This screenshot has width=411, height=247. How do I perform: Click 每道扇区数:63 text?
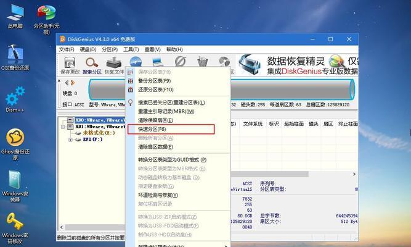(285, 104)
